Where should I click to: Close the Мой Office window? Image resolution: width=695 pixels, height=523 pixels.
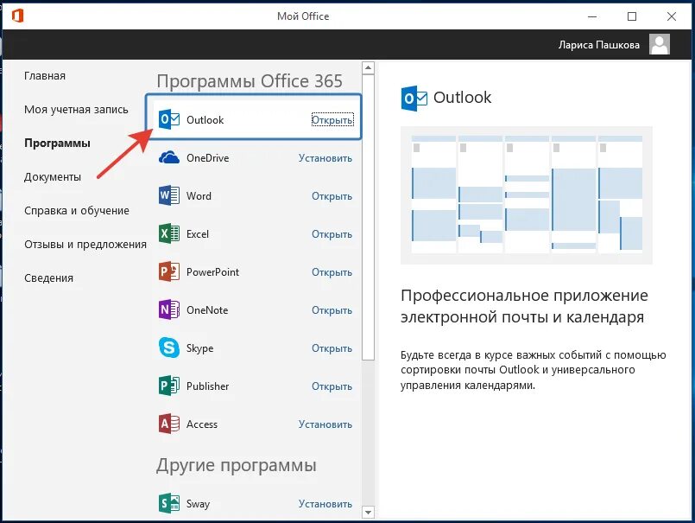[672, 16]
